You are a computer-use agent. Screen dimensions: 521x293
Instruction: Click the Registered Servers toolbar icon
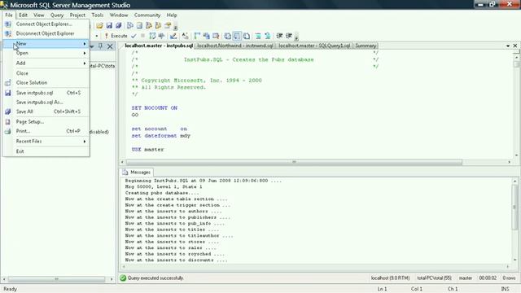[130, 25]
